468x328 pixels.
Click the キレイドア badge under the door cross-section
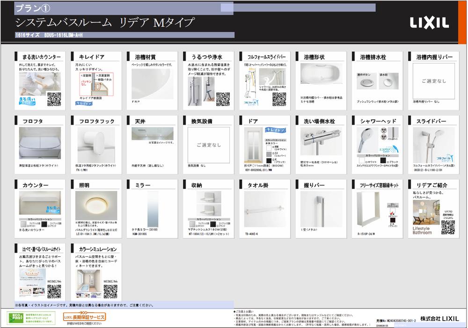pyautogui.click(x=84, y=103)
